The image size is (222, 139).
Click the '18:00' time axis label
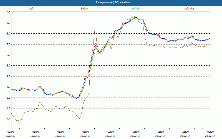[161, 132]
